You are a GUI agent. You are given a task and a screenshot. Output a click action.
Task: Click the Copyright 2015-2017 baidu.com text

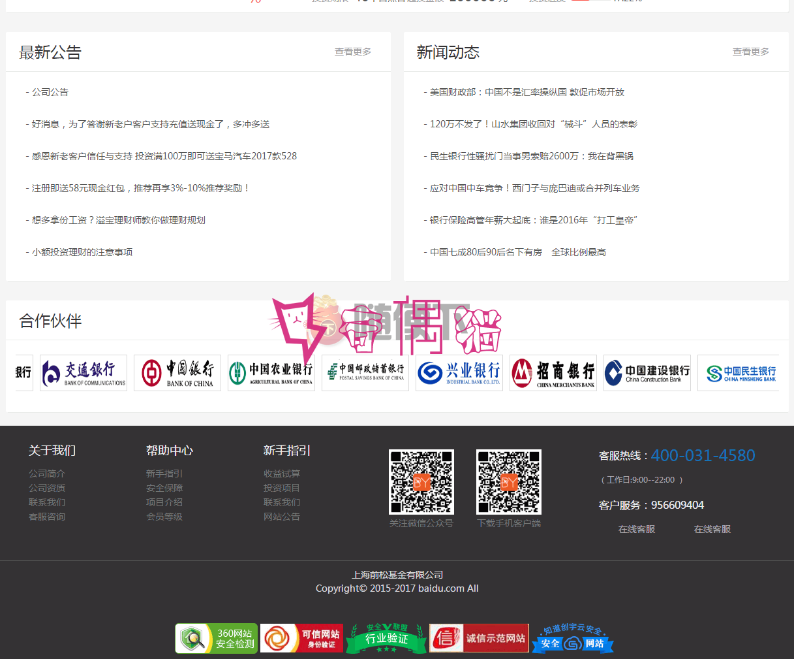pyautogui.click(x=397, y=588)
